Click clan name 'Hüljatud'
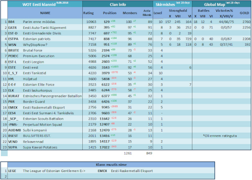Viewport: 252px width, 180px height. (30, 79)
